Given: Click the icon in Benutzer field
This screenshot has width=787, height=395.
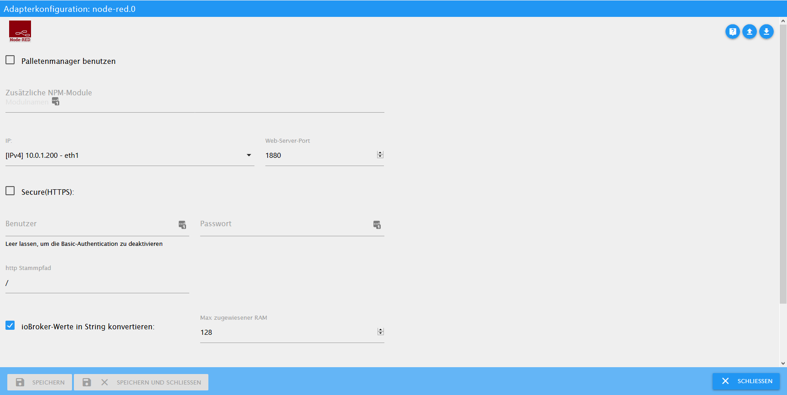Looking at the screenshot, I should [182, 224].
